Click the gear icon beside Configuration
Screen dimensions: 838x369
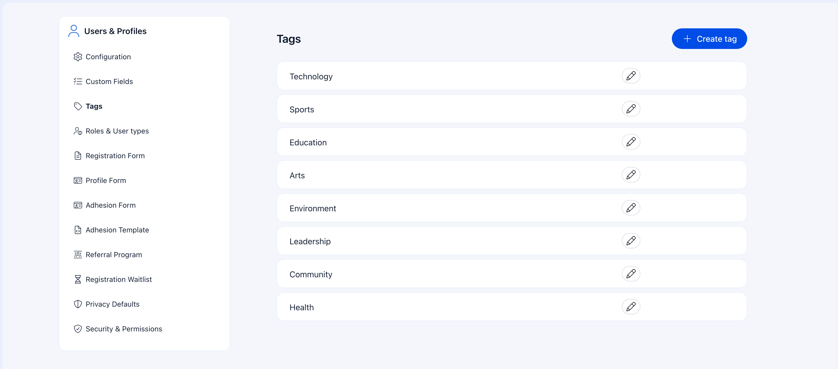tap(78, 56)
